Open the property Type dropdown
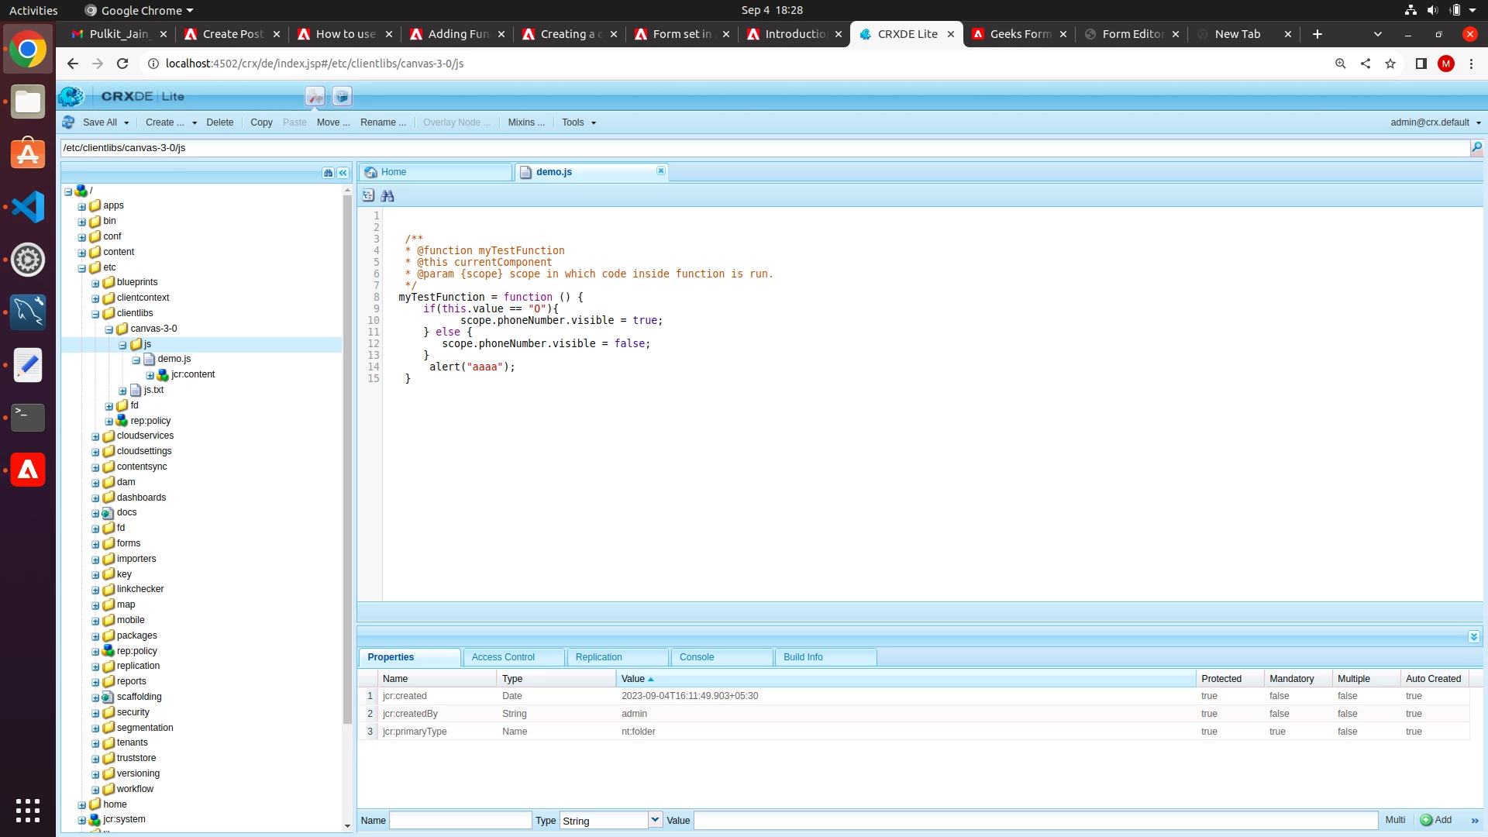 pos(655,820)
